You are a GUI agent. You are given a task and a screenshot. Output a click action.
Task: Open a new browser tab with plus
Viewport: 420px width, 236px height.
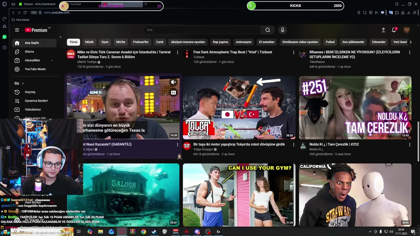click(x=145, y=4)
